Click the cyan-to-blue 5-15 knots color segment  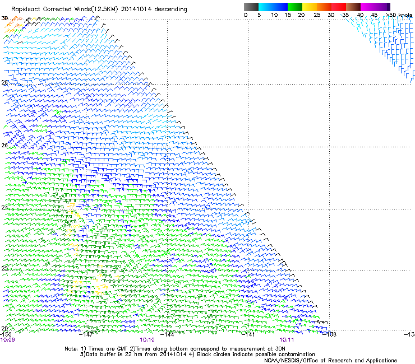tap(273, 7)
